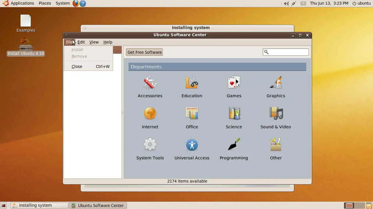The image size is (373, 209).
Task: Open the Games department icon
Action: (234, 83)
